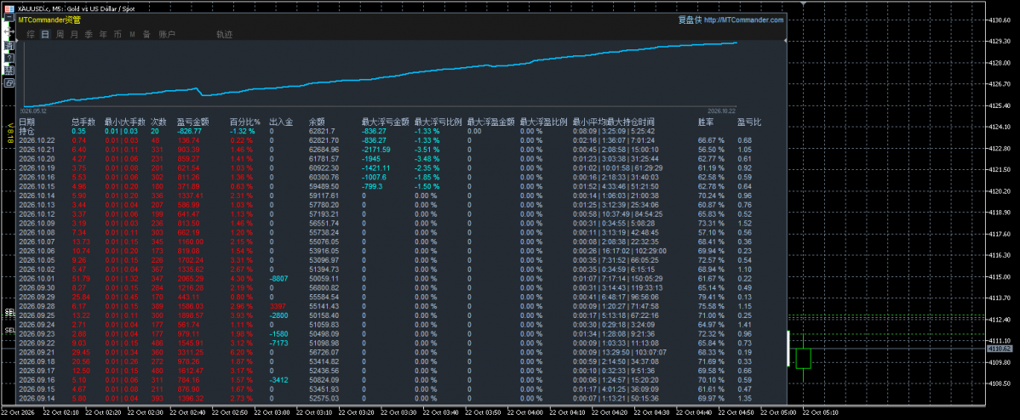This screenshot has width=1020, height=420.
Task: Click the -7173 withdrawal value
Action: 278,343
